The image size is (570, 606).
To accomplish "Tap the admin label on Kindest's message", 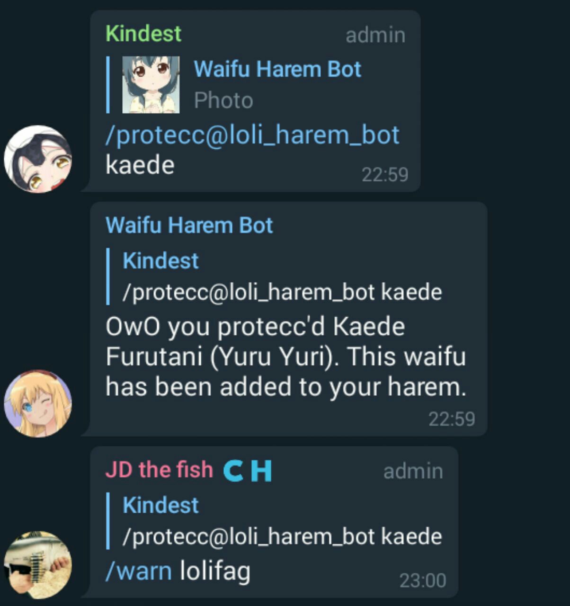I will coord(375,36).
